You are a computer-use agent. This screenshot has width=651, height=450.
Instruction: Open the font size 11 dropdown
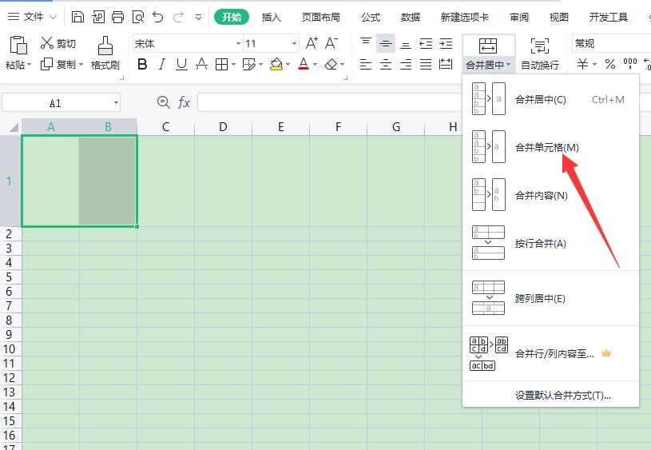tap(294, 43)
